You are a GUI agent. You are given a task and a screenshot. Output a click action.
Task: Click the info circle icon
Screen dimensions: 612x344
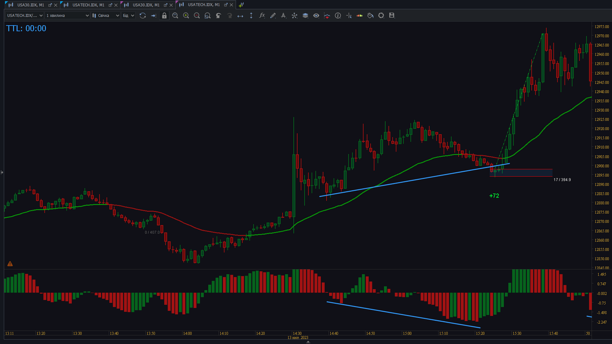click(x=338, y=16)
